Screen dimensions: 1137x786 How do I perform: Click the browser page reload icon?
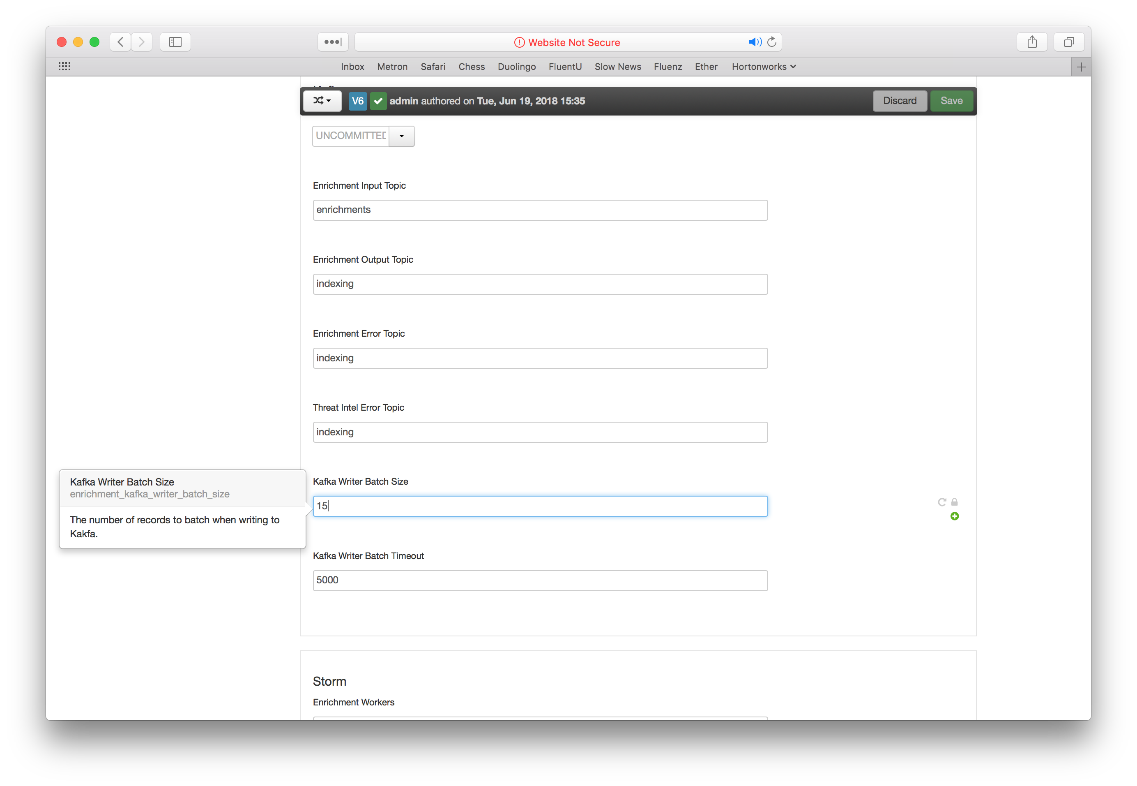tap(772, 42)
